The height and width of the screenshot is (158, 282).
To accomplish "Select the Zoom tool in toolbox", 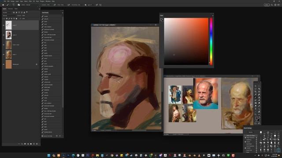I will click(256, 115).
